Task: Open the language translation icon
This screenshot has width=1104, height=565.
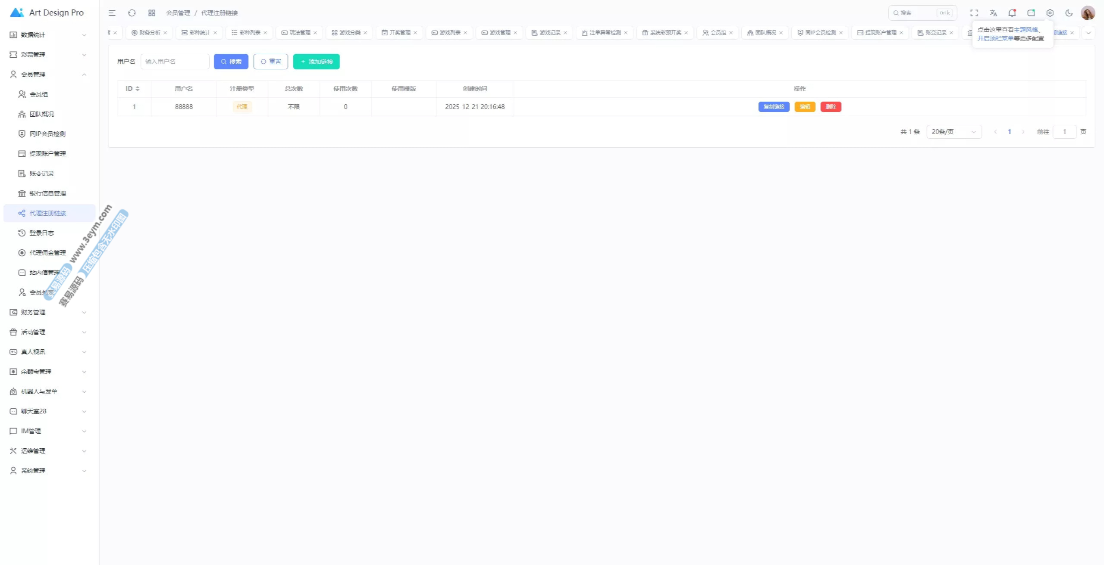Action: pyautogui.click(x=993, y=13)
